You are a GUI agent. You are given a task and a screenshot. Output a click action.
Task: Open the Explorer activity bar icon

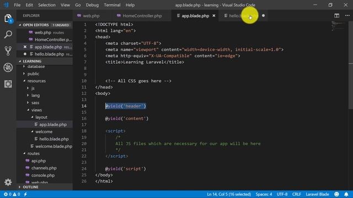pyautogui.click(x=8, y=18)
